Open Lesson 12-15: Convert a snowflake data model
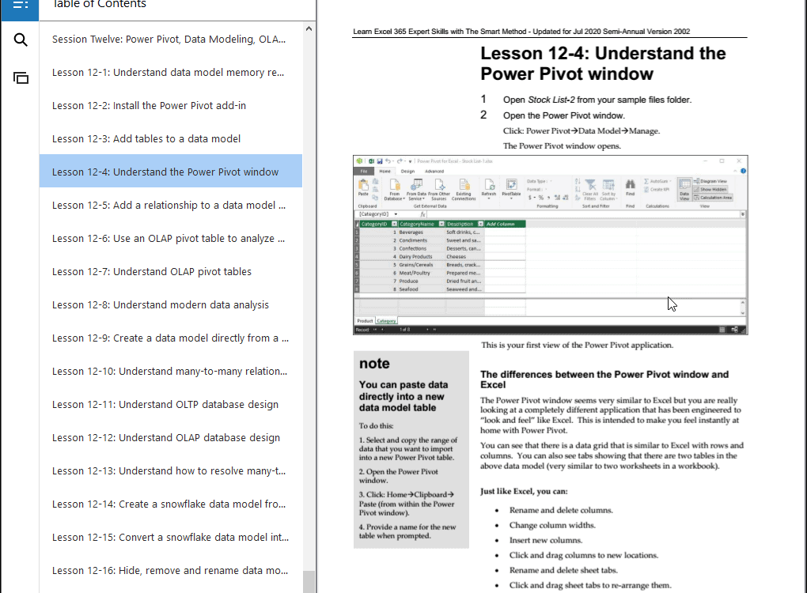807x593 pixels. [x=171, y=538]
